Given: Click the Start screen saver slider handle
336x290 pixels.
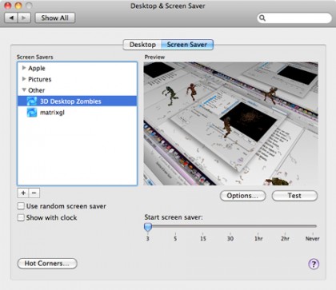Looking at the screenshot, I should (x=148, y=227).
